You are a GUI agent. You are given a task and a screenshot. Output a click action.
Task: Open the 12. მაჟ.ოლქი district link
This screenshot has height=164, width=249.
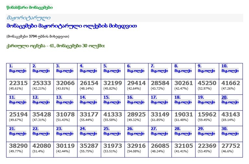41,100
